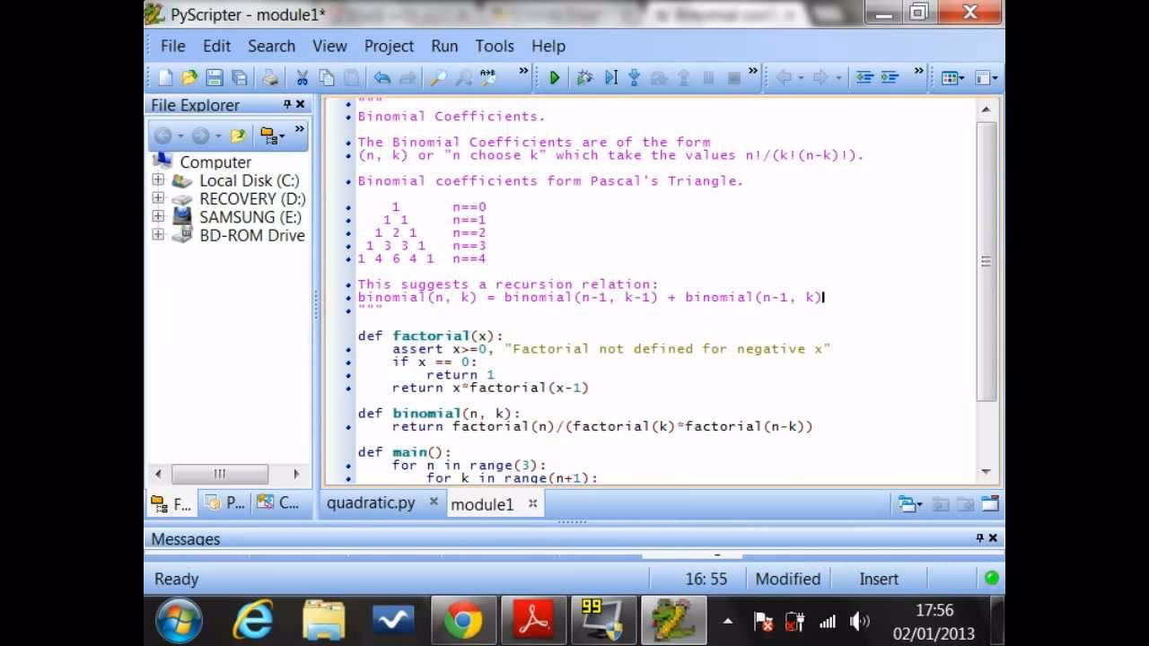Pin the File Explorer panel

click(287, 104)
